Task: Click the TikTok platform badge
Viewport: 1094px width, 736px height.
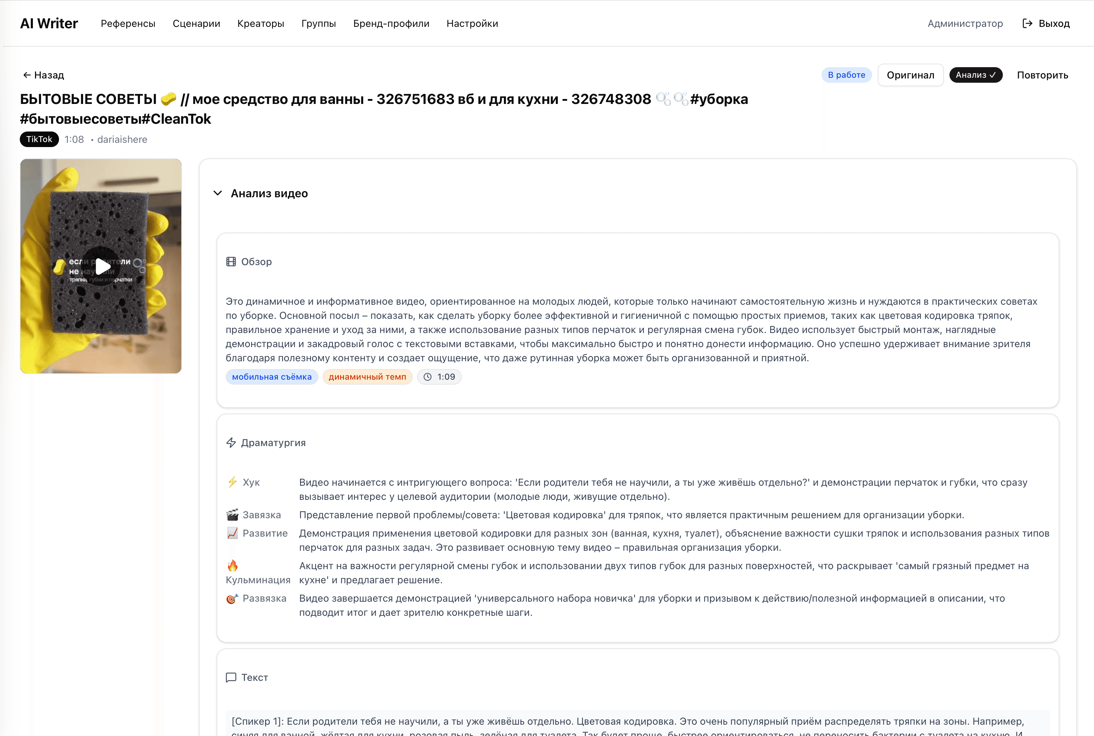Action: 39,139
